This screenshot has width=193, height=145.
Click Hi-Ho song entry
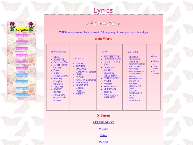pos(79,74)
